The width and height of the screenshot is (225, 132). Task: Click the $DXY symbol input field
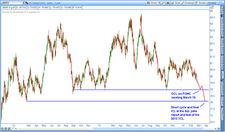tap(12, 3)
